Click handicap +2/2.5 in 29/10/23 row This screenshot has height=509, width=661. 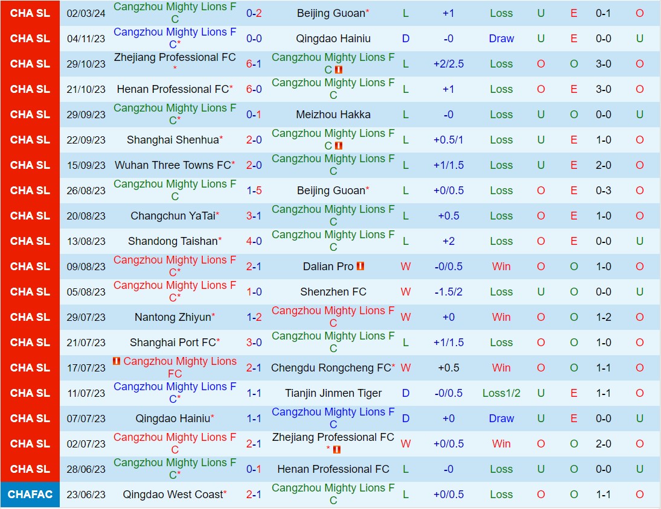pyautogui.click(x=449, y=64)
